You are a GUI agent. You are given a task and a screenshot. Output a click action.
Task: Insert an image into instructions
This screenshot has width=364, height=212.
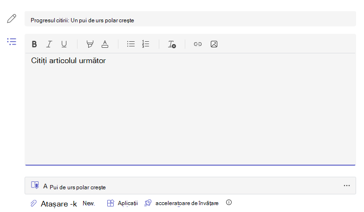click(214, 44)
